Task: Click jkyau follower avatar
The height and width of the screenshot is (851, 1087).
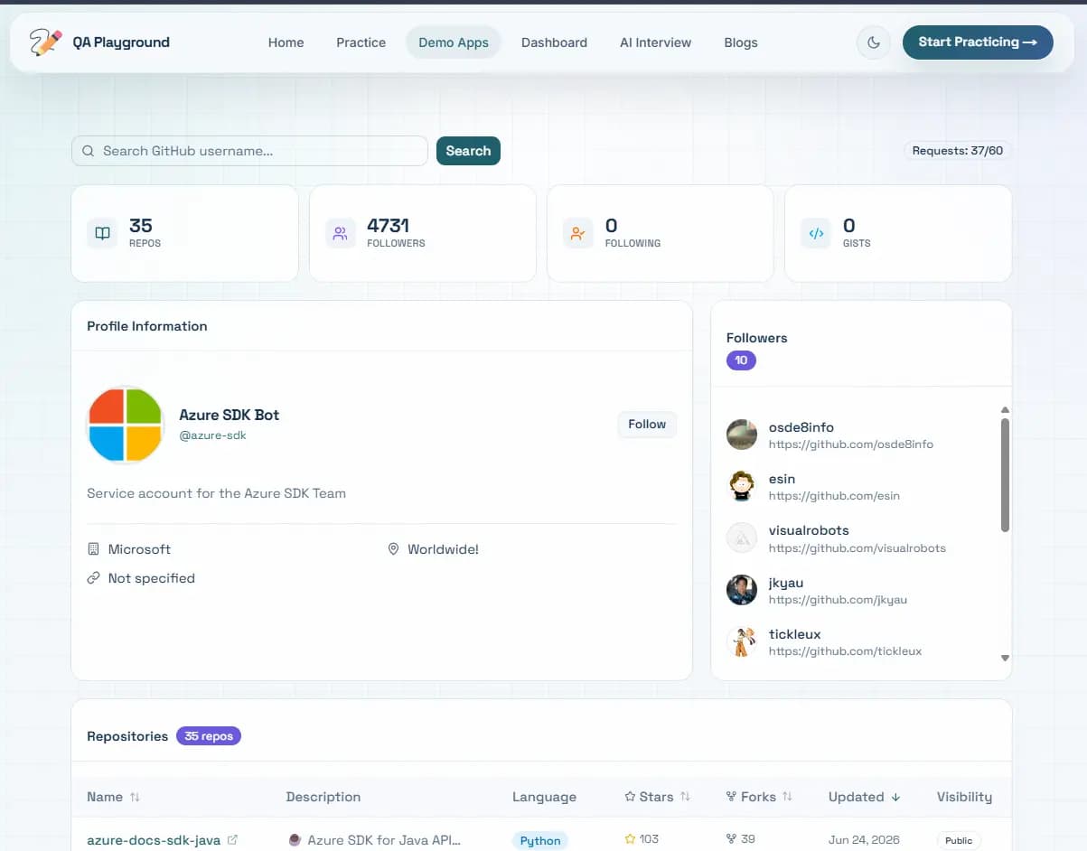Action: pos(742,589)
